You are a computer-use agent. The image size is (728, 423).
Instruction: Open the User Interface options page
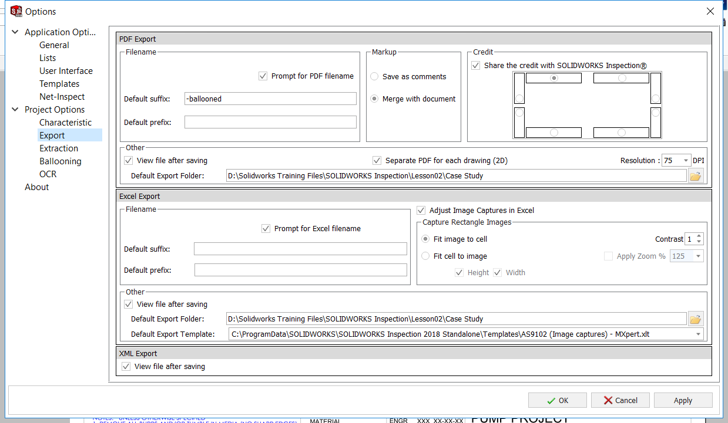click(66, 71)
